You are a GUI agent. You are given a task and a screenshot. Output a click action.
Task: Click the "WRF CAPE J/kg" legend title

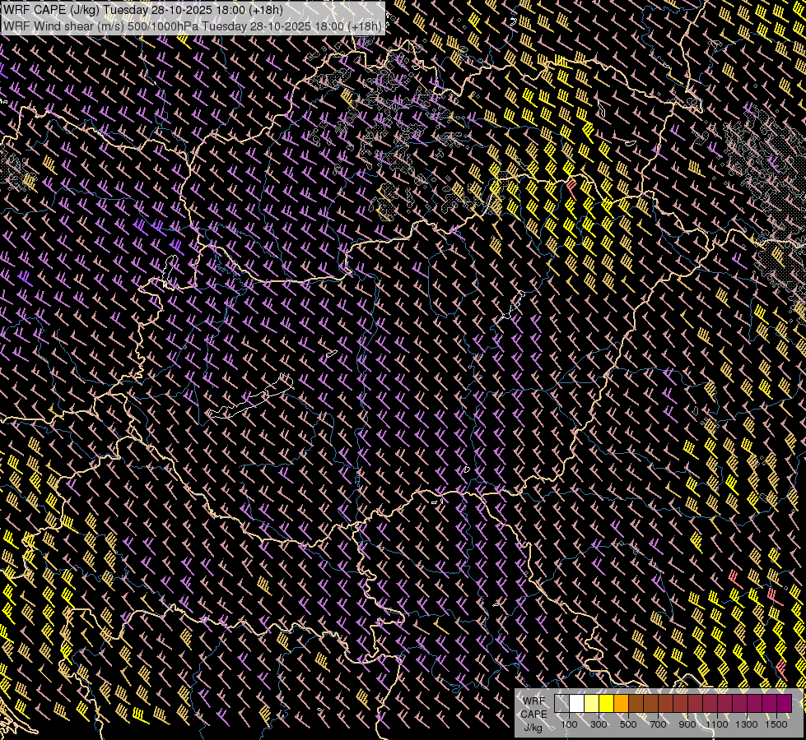533,713
